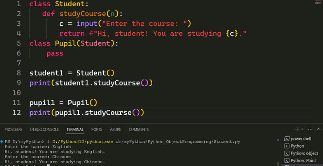Viewport: 323px width, 166px height.
Task: Open the DEBUG CONSOLE tab
Action: pyautogui.click(x=44, y=130)
